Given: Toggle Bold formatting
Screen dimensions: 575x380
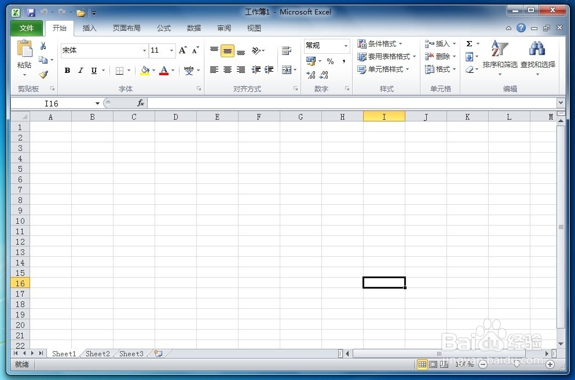Looking at the screenshot, I should (68, 71).
